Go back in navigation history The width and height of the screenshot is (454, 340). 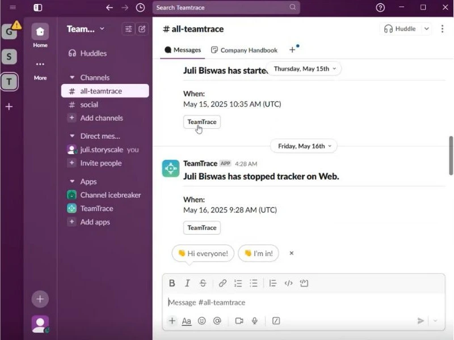pyautogui.click(x=110, y=7)
